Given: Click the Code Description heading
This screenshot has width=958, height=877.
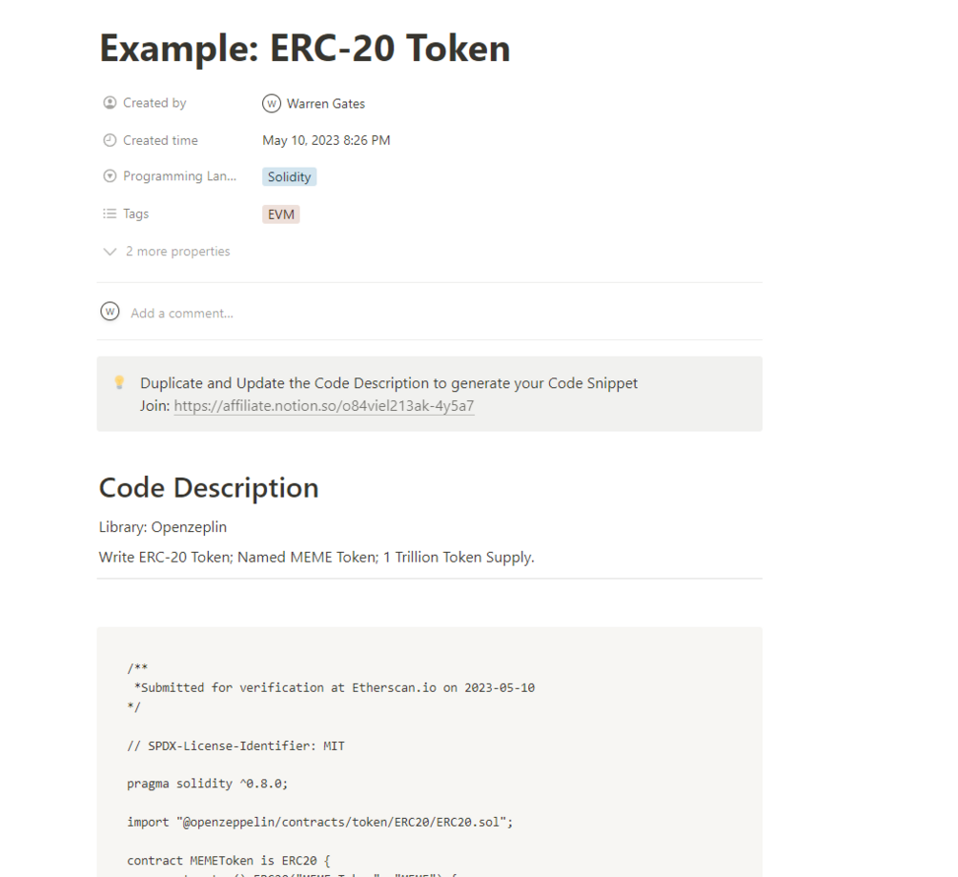Looking at the screenshot, I should point(209,488).
